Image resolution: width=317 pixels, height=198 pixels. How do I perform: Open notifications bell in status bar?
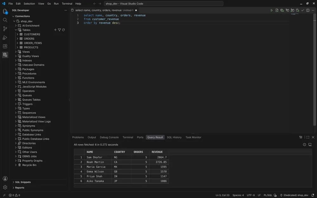coord(313,195)
